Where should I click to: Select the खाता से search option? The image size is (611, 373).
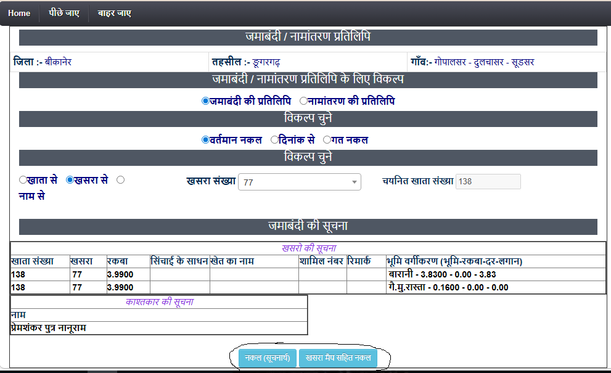pyautogui.click(x=23, y=180)
